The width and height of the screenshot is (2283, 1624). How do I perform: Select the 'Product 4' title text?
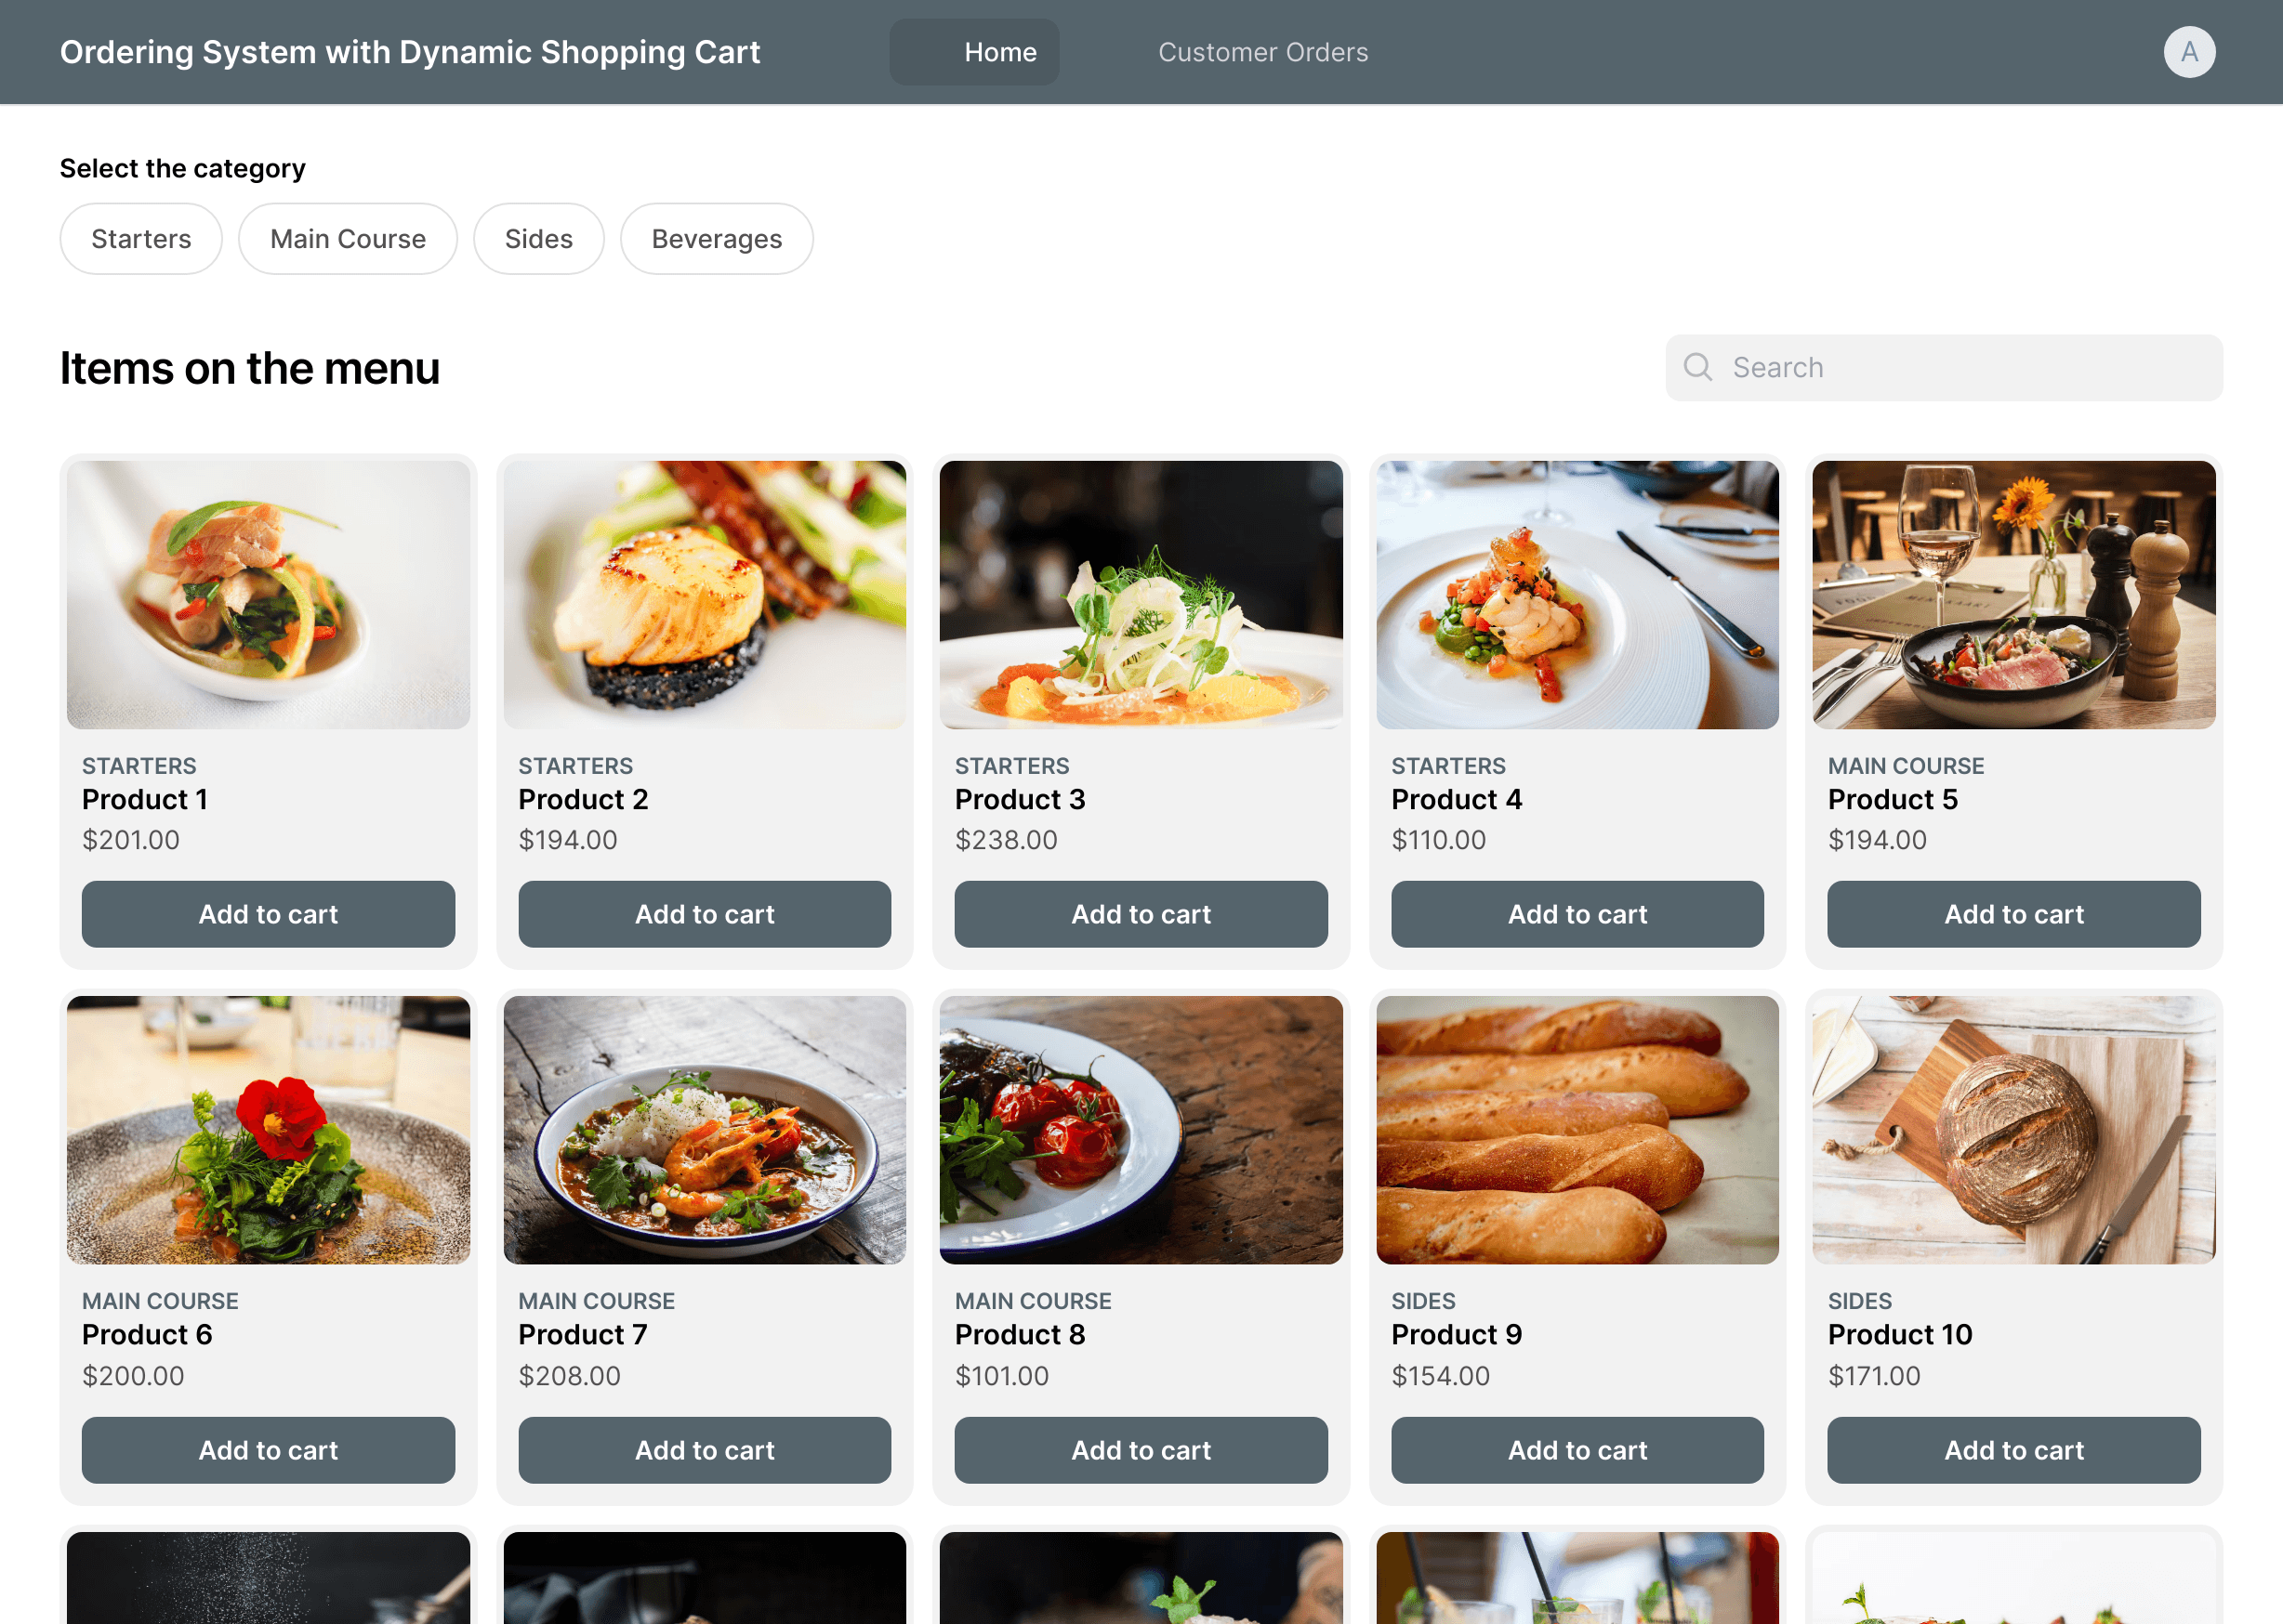(x=1457, y=799)
